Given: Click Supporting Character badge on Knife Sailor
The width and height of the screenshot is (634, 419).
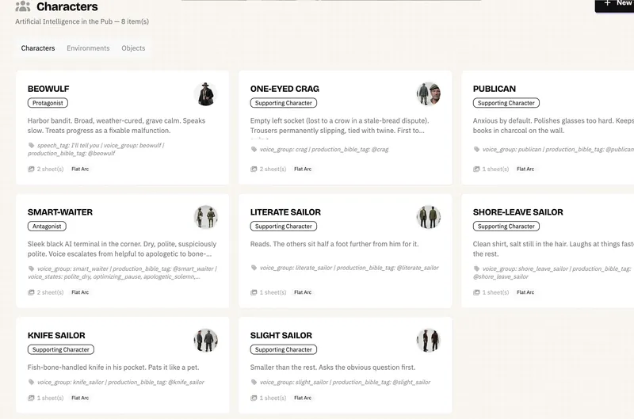Looking at the screenshot, I should click(x=61, y=349).
